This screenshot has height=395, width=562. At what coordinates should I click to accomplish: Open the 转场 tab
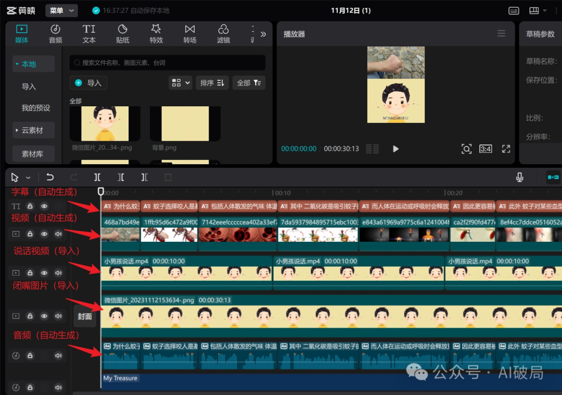coord(189,34)
